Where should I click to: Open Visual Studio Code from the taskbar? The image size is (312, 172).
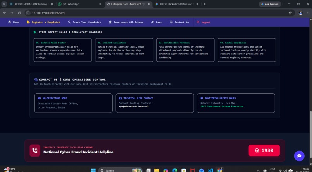[211, 170]
